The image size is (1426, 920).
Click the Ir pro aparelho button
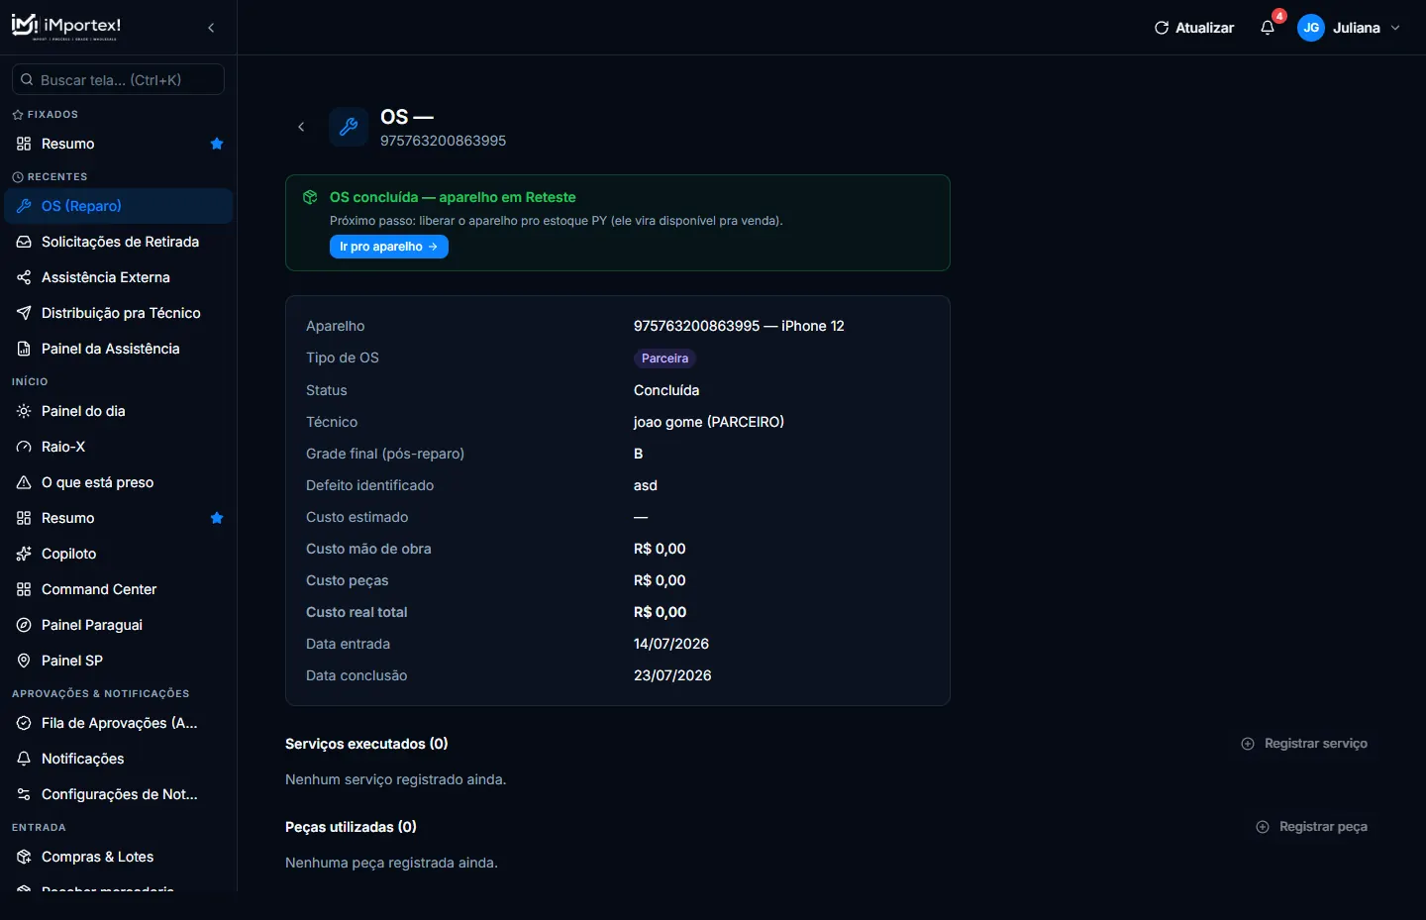(389, 247)
